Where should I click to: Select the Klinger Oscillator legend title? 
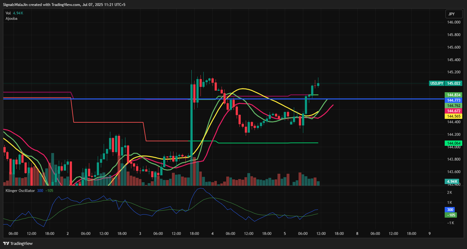[x=20, y=190]
